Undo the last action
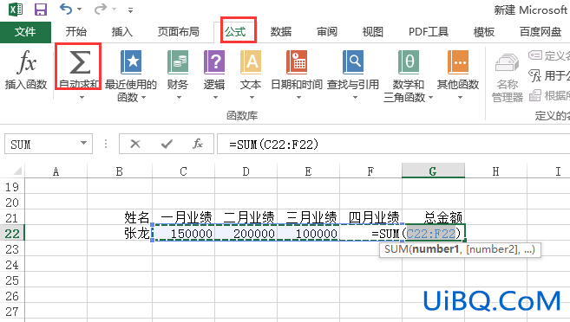The width and height of the screenshot is (570, 322). (66, 9)
